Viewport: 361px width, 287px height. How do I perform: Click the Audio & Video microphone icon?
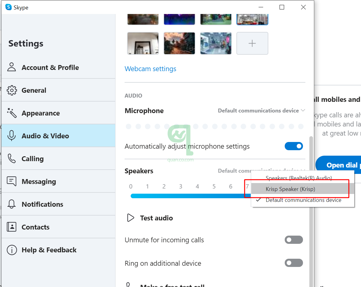pyautogui.click(x=12, y=136)
